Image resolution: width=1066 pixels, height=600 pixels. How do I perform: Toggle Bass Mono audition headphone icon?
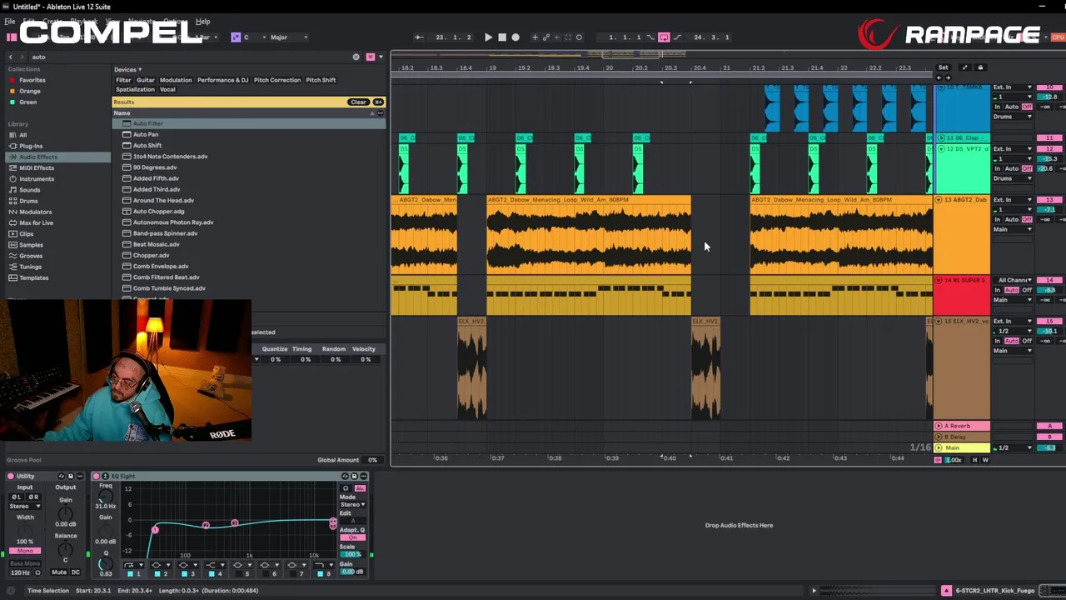37,573
